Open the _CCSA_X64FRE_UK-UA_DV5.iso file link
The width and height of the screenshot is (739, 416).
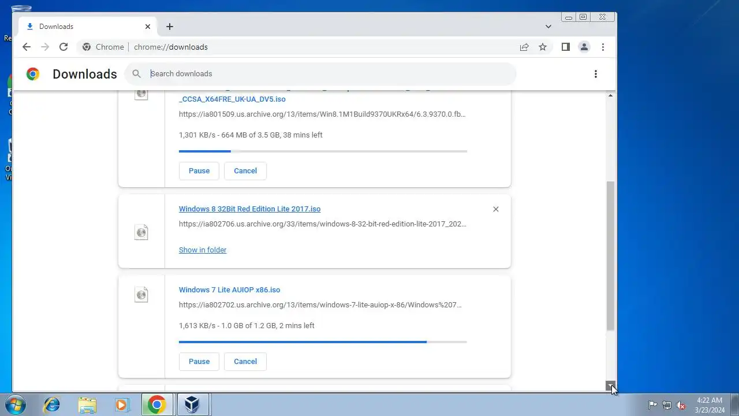[x=232, y=99]
